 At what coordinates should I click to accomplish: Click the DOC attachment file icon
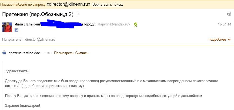click(x=4, y=53)
